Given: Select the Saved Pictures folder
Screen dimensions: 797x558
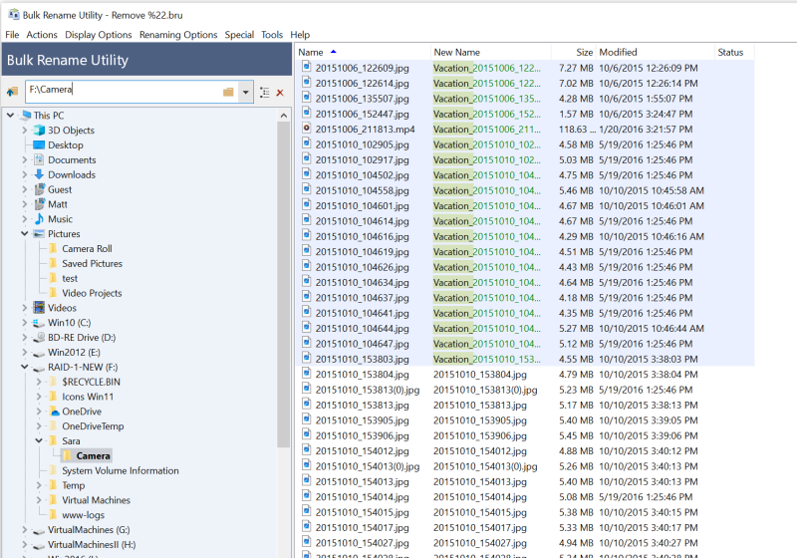Looking at the screenshot, I should point(92,263).
